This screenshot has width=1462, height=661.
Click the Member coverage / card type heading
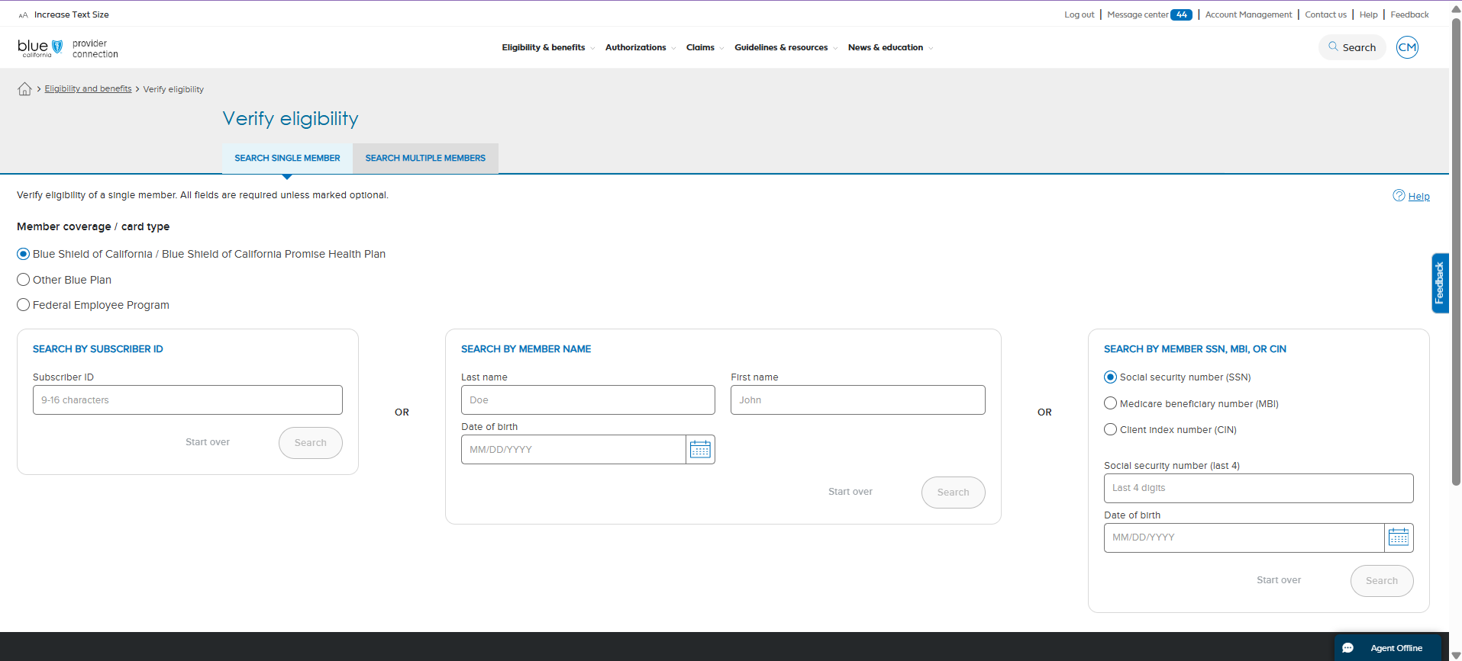[x=93, y=226]
